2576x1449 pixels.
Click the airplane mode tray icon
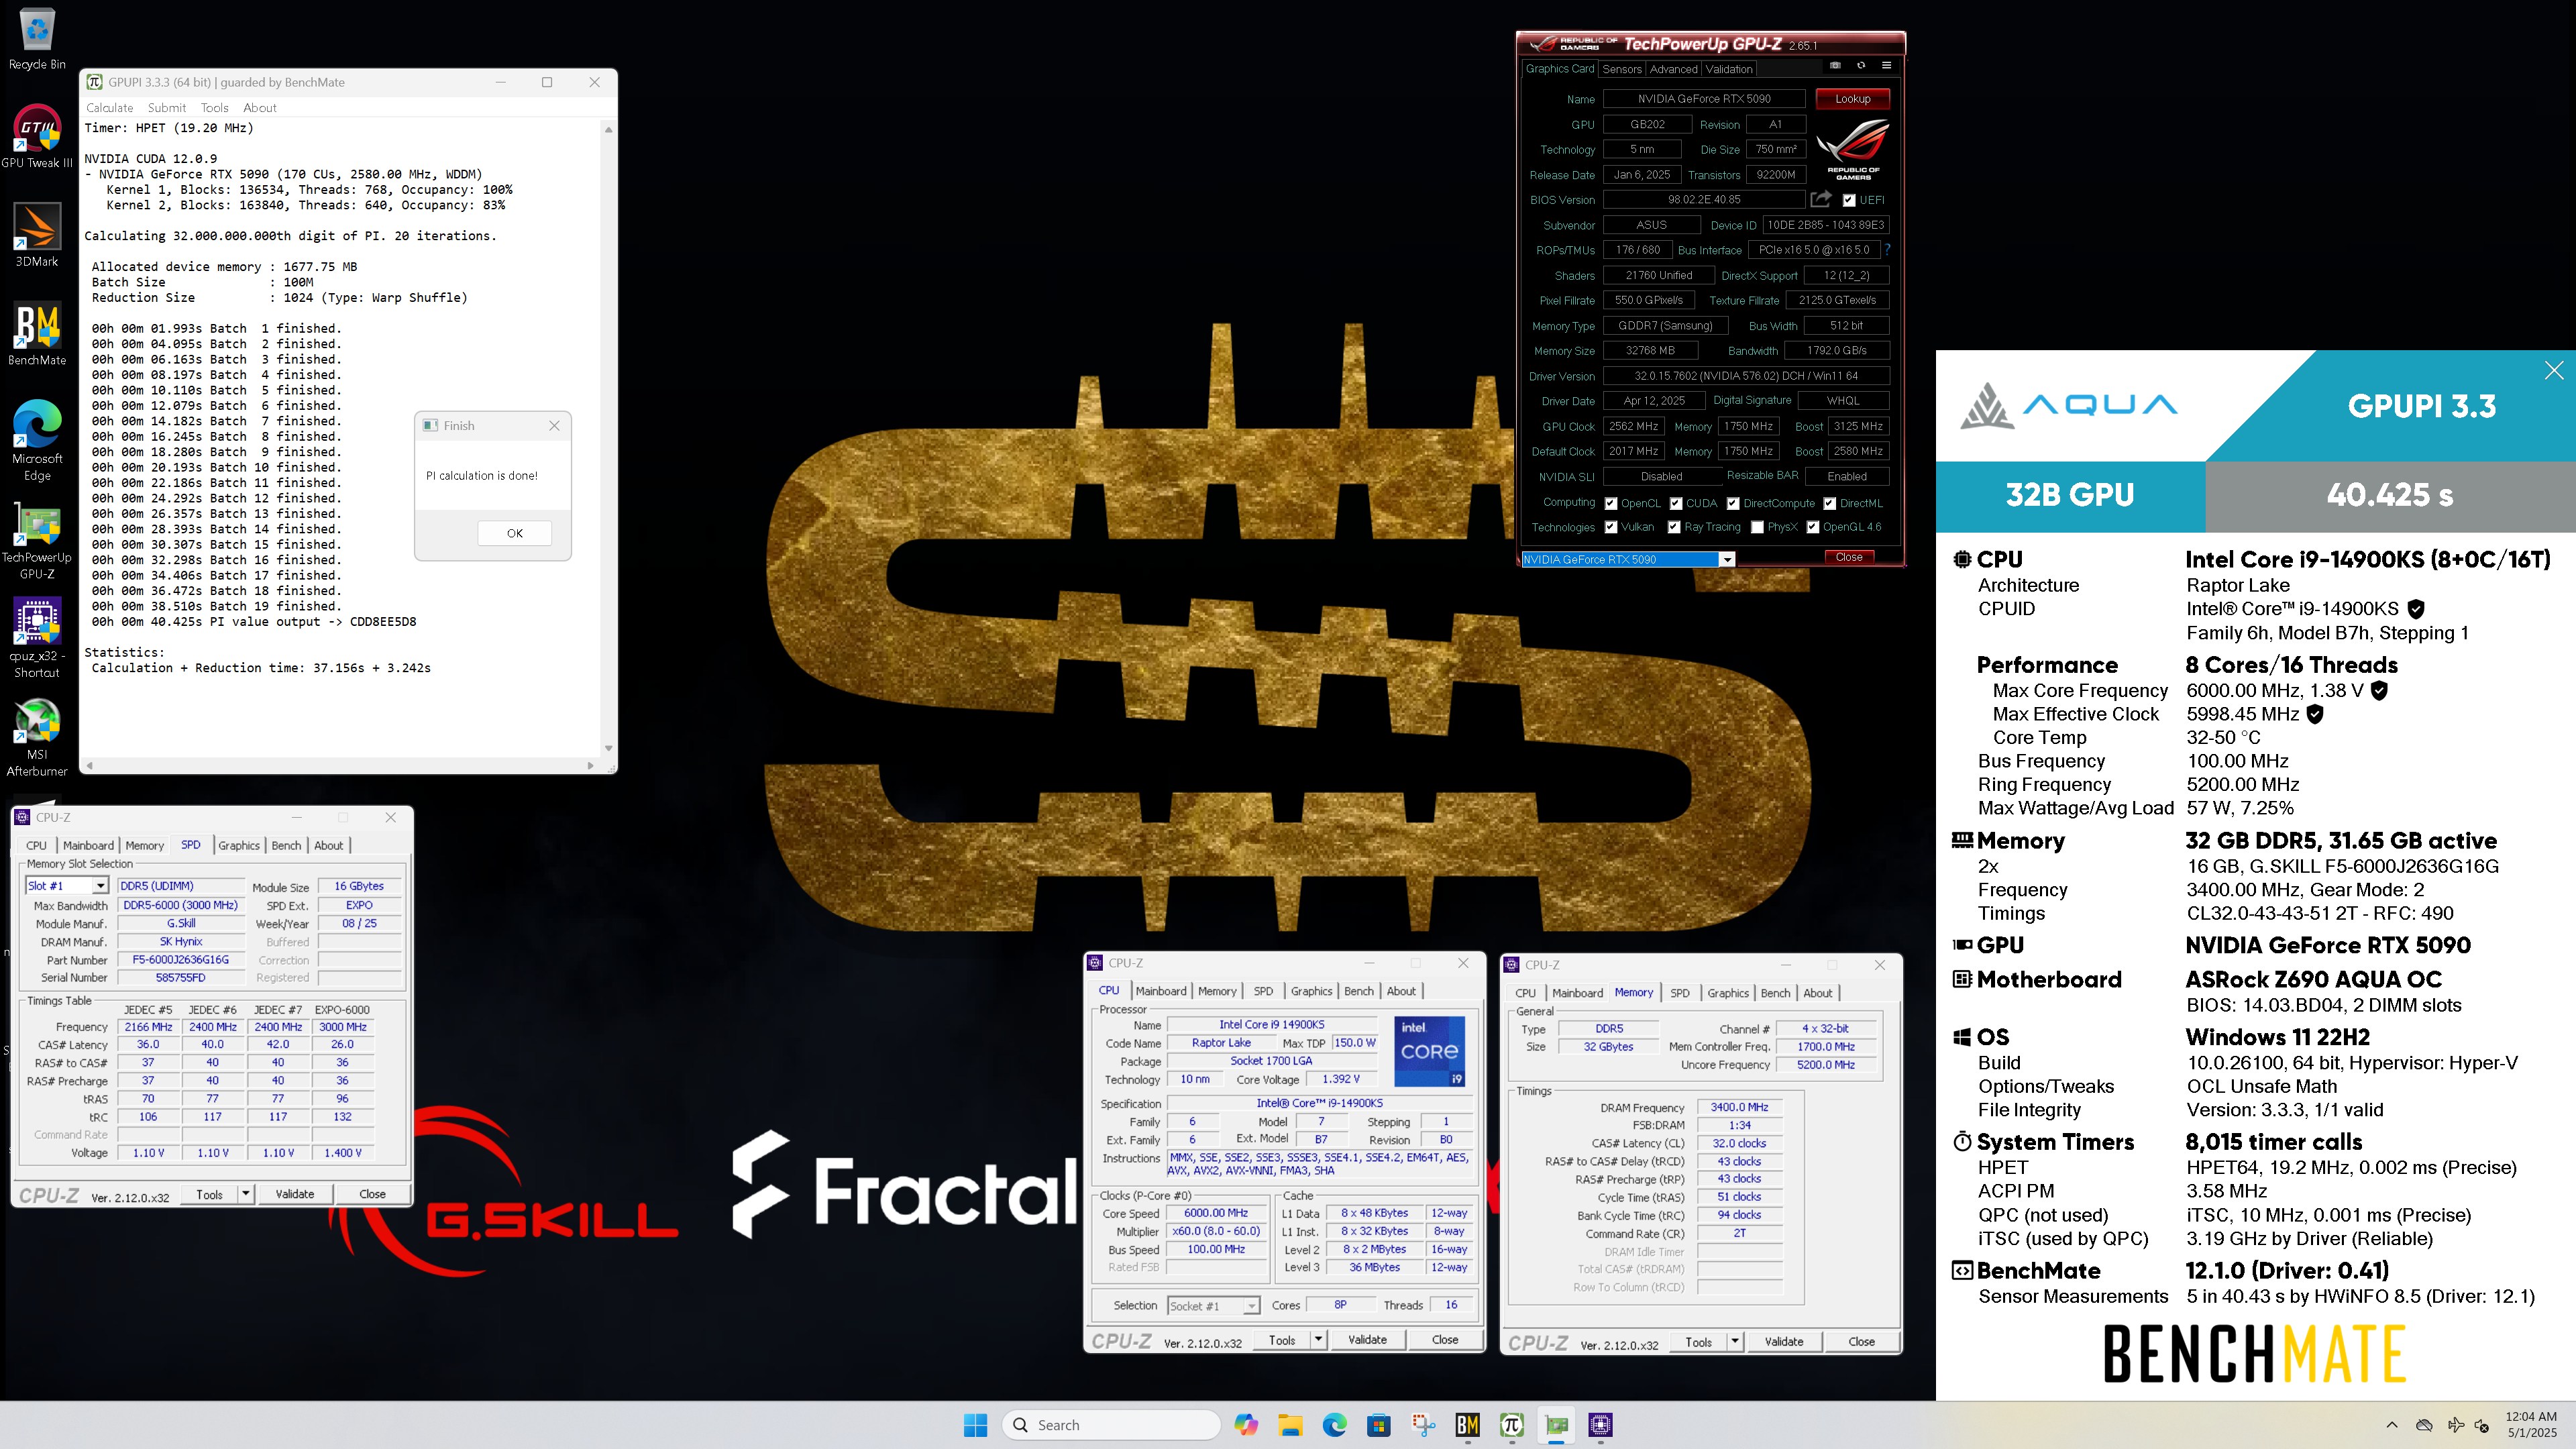(x=2456, y=1425)
